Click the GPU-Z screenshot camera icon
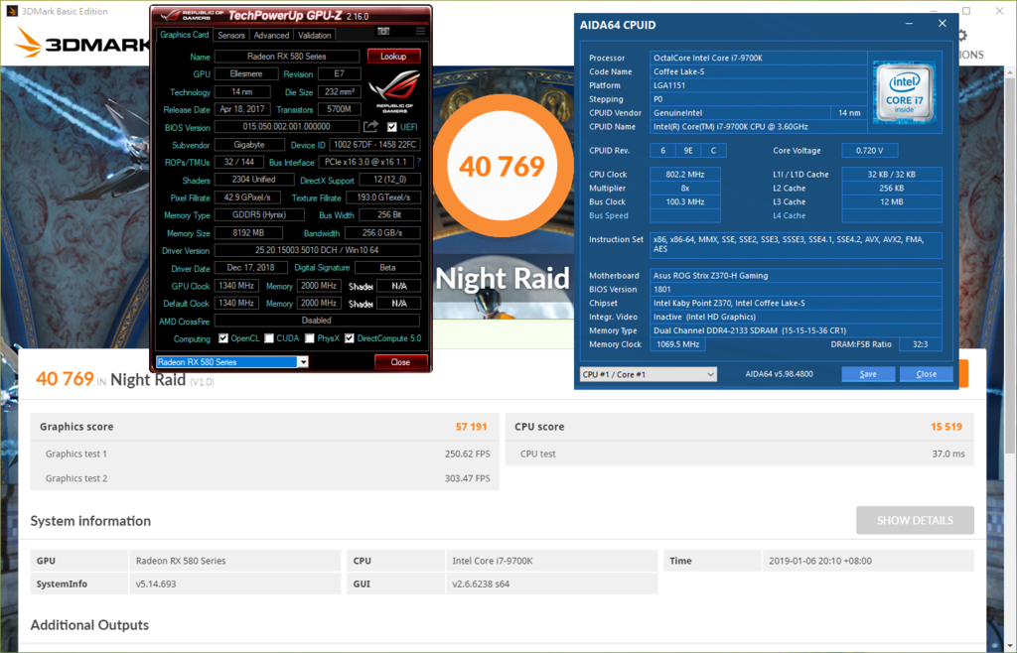 [x=383, y=31]
